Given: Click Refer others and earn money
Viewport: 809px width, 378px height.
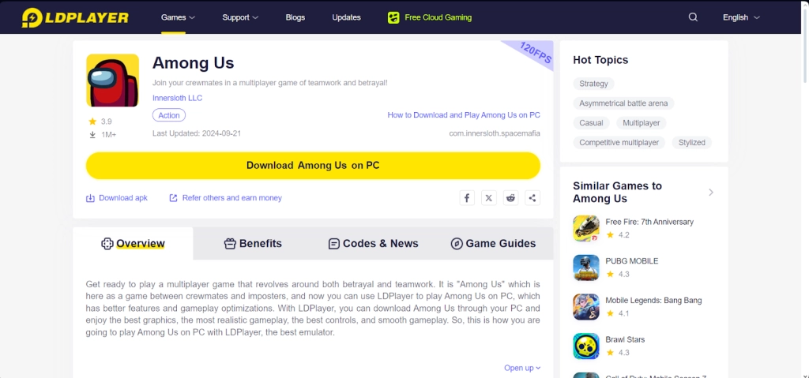Looking at the screenshot, I should click(231, 198).
